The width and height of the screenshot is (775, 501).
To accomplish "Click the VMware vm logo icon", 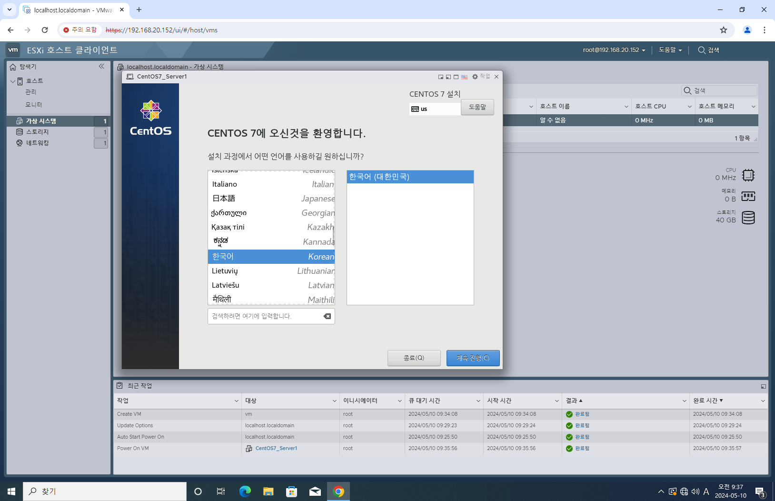I will point(13,50).
